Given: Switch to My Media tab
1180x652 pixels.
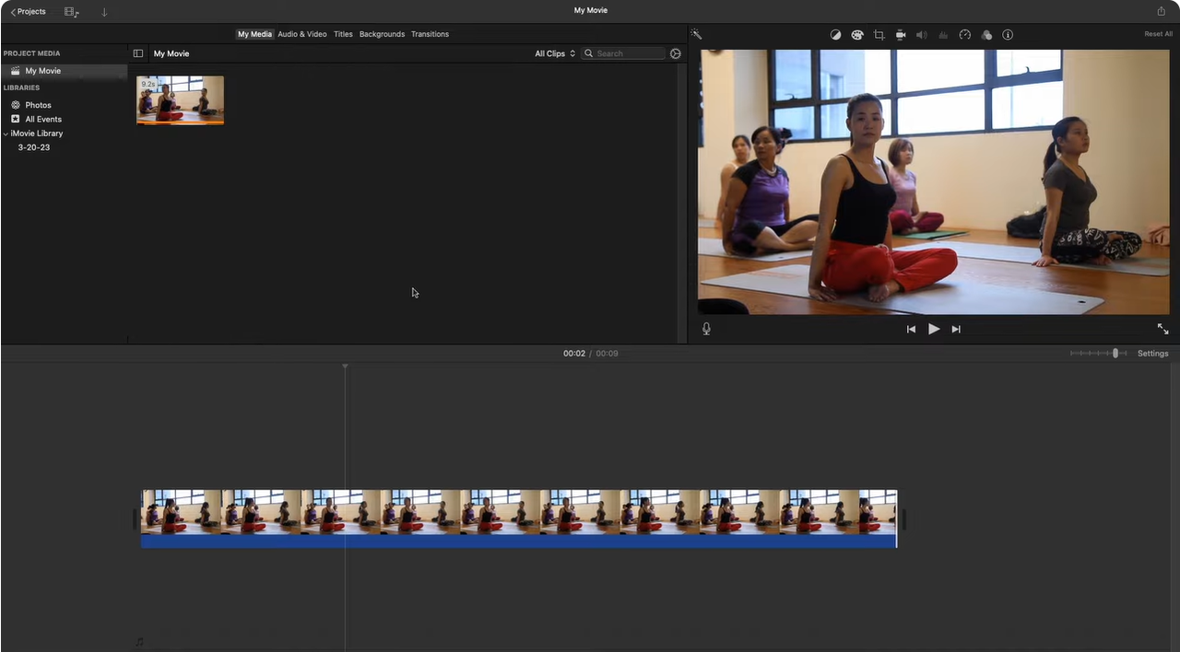Looking at the screenshot, I should point(254,34).
